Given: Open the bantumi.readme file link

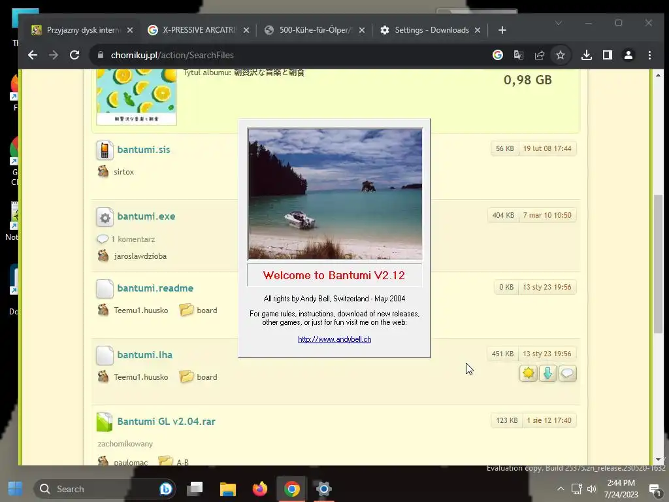Looking at the screenshot, I should [x=155, y=288].
